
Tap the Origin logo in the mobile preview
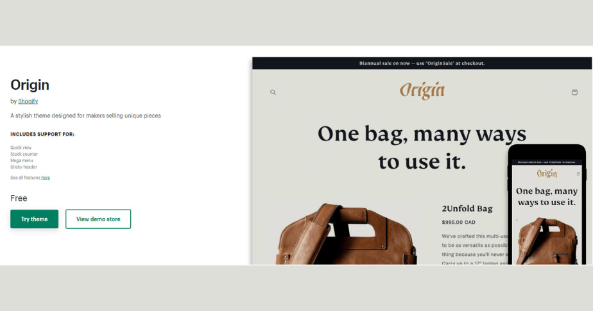pyautogui.click(x=547, y=174)
